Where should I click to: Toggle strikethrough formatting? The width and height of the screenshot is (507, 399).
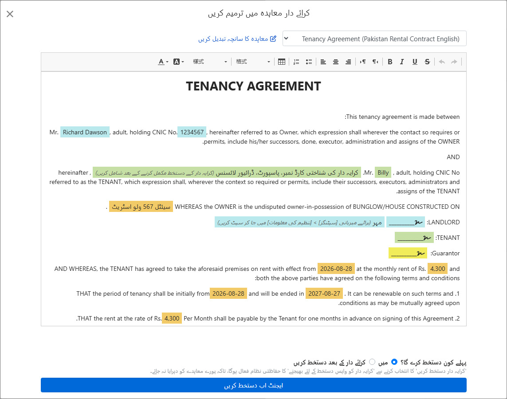pyautogui.click(x=427, y=62)
